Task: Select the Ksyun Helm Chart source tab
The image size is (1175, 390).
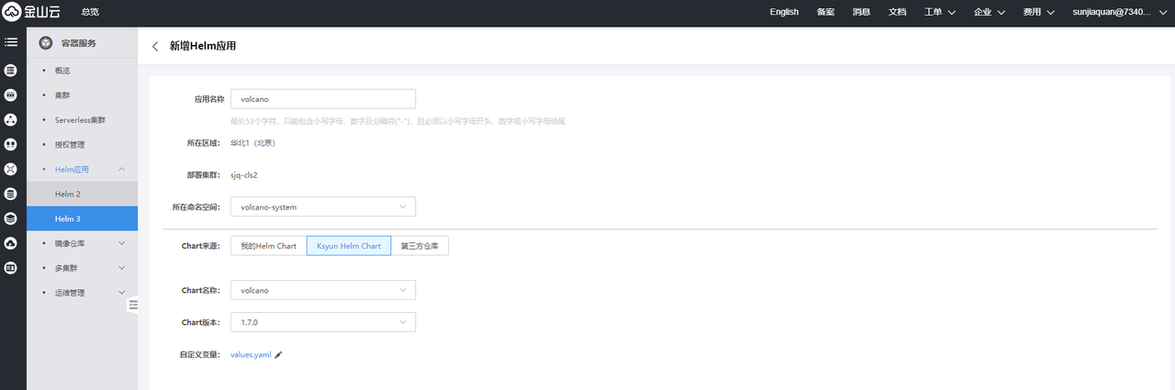Action: point(349,246)
